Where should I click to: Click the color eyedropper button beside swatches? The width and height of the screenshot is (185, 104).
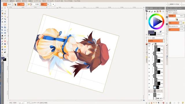tap(160, 32)
